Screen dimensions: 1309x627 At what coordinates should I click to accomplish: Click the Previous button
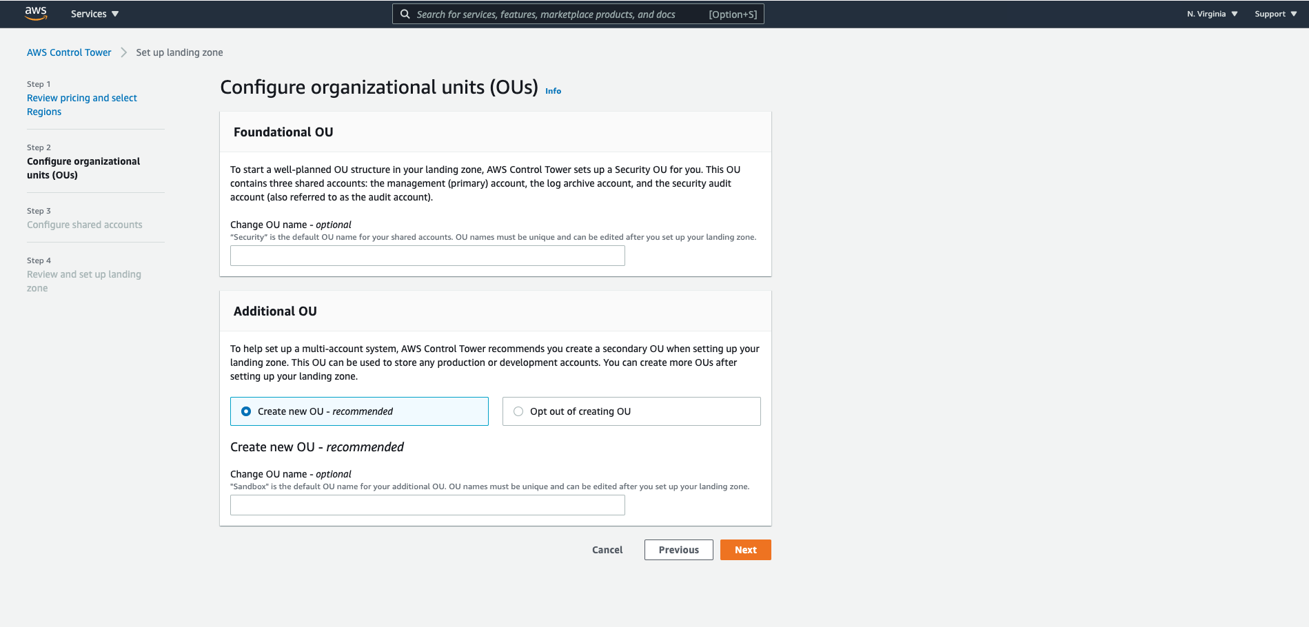click(679, 550)
